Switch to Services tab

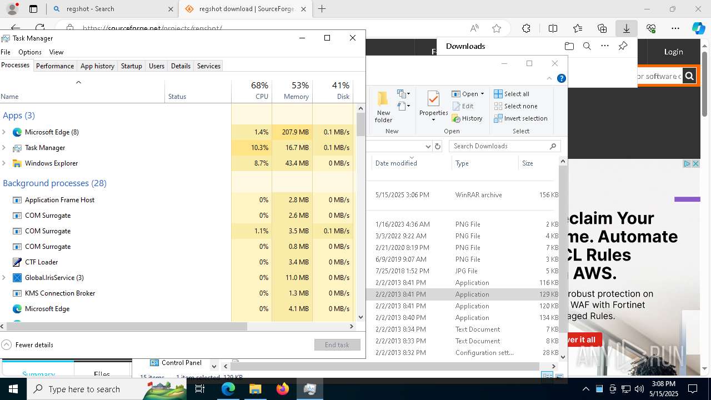click(x=209, y=66)
